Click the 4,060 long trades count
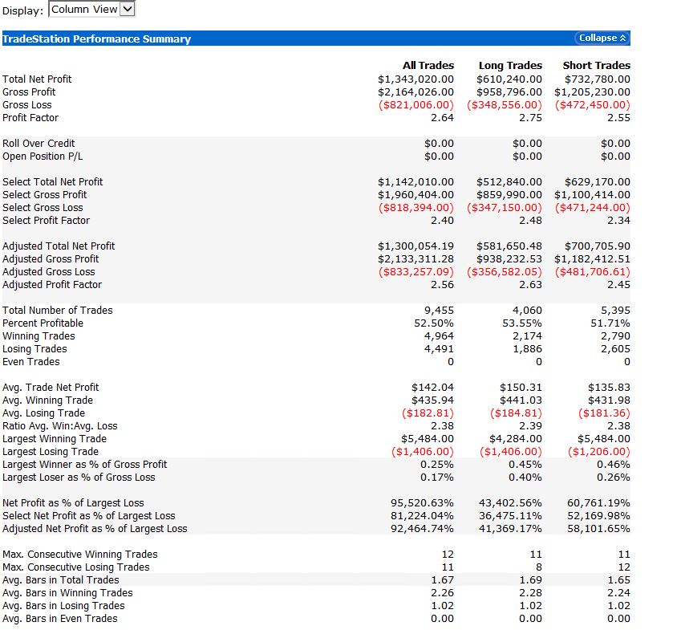Image resolution: width=677 pixels, height=630 pixels. pyautogui.click(x=528, y=311)
